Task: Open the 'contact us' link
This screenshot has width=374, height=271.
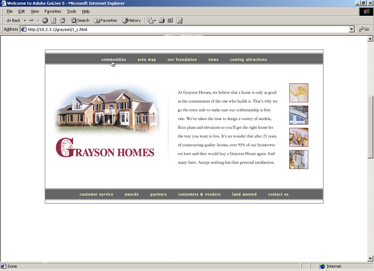Action: 278,194
